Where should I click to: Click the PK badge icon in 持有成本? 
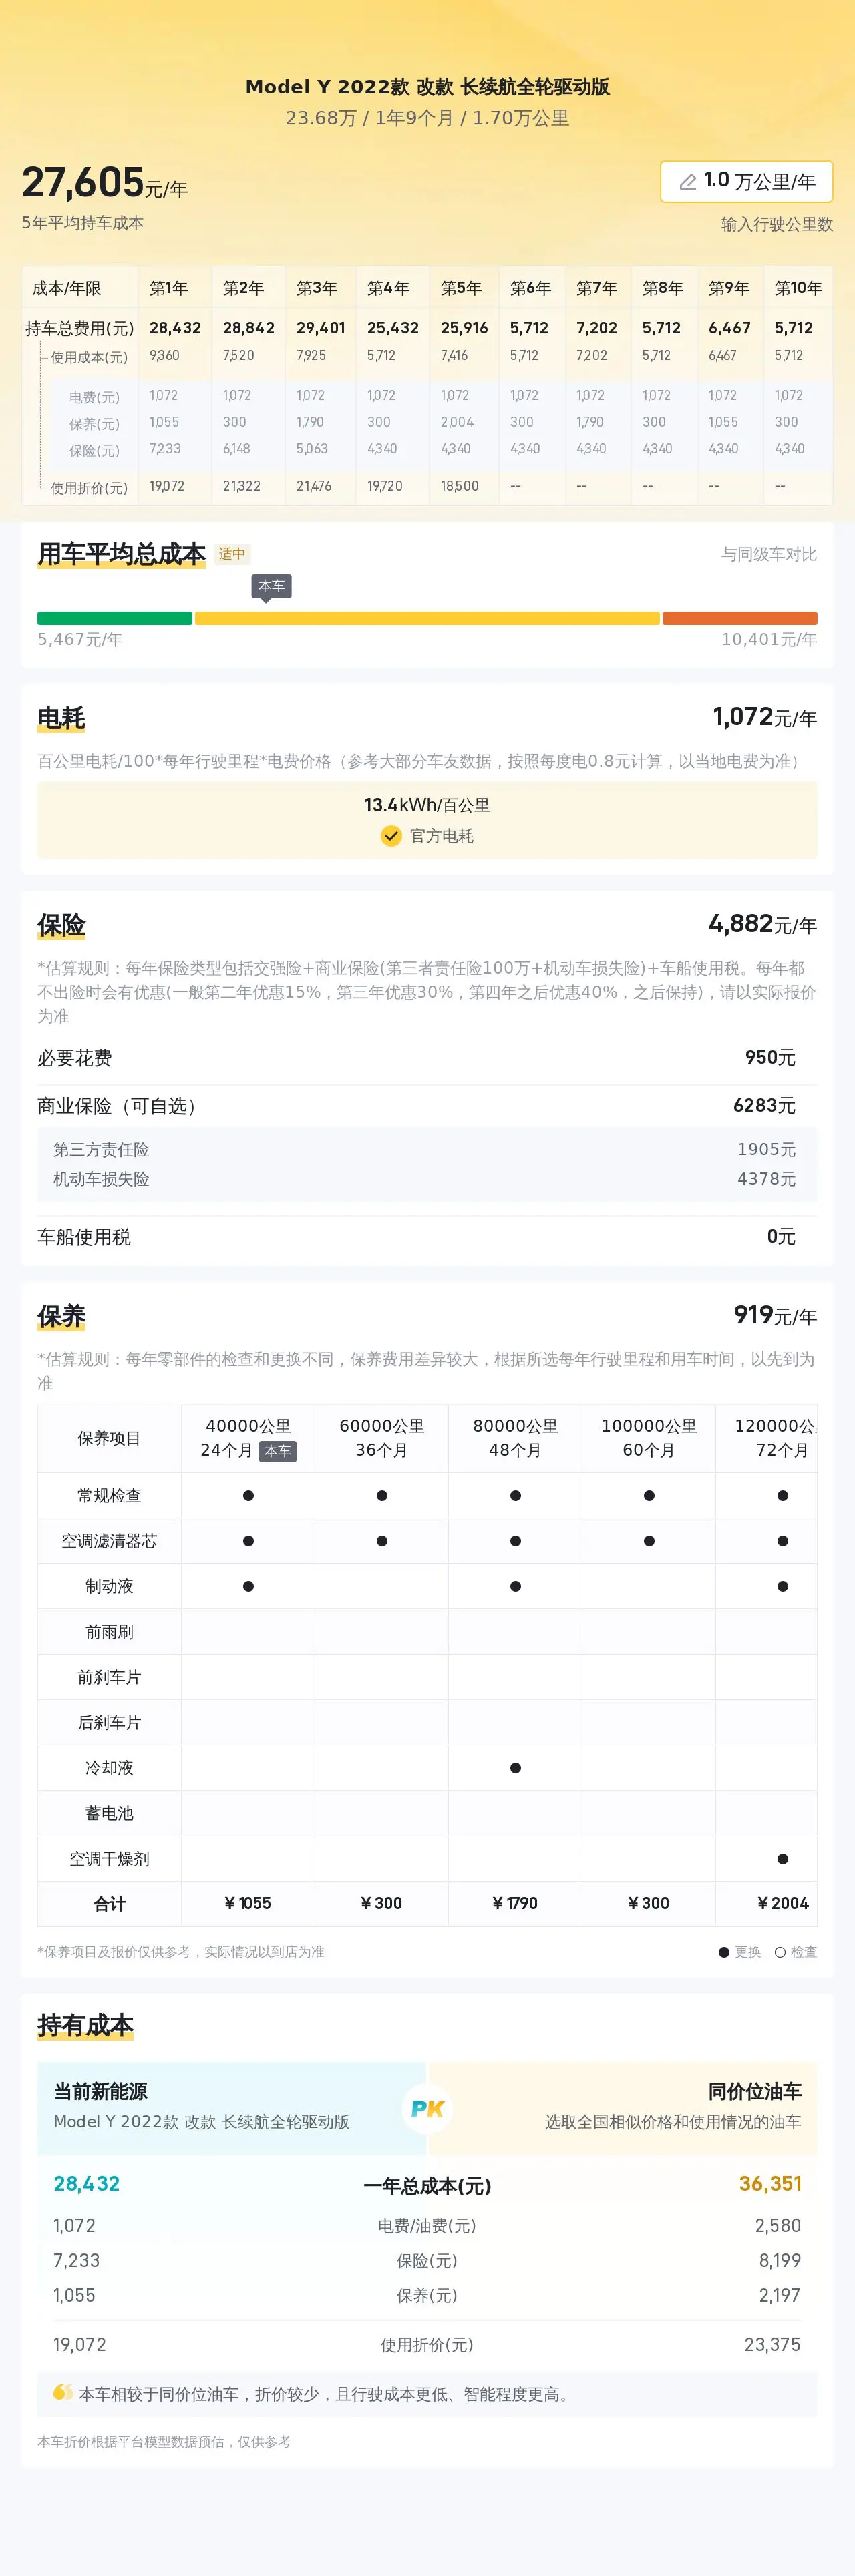(427, 2109)
